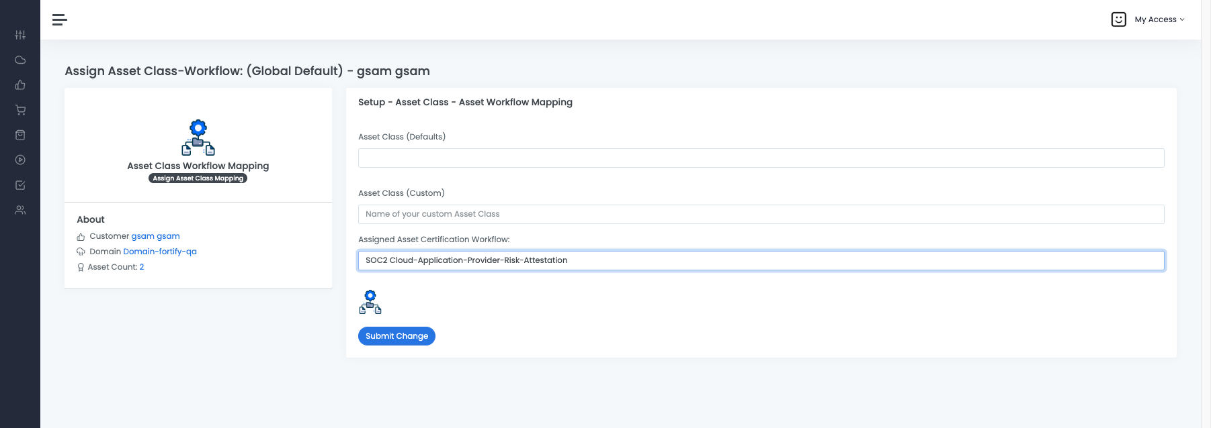Click the Asset Class (Custom) label
The image size is (1211, 428).
pos(401,193)
